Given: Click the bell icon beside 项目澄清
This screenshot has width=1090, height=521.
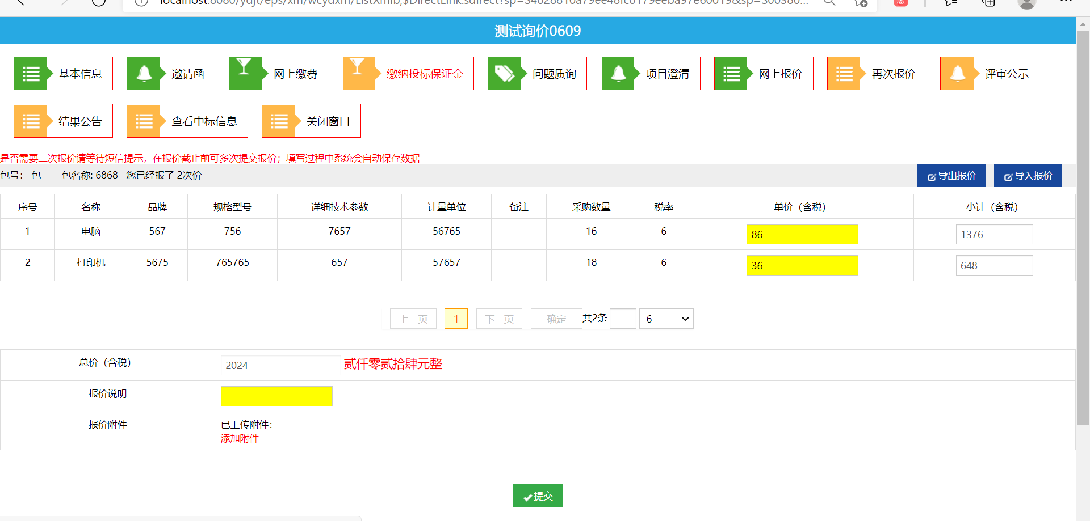Looking at the screenshot, I should 618,74.
